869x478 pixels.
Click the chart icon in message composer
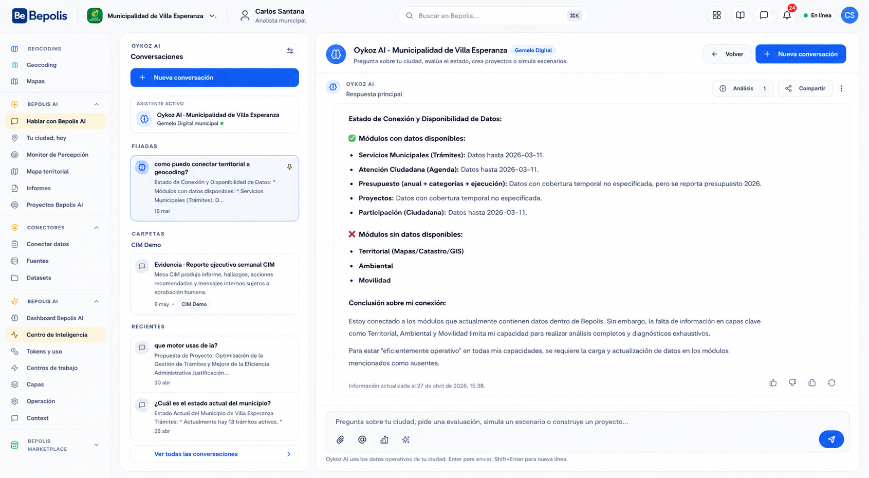coord(384,439)
